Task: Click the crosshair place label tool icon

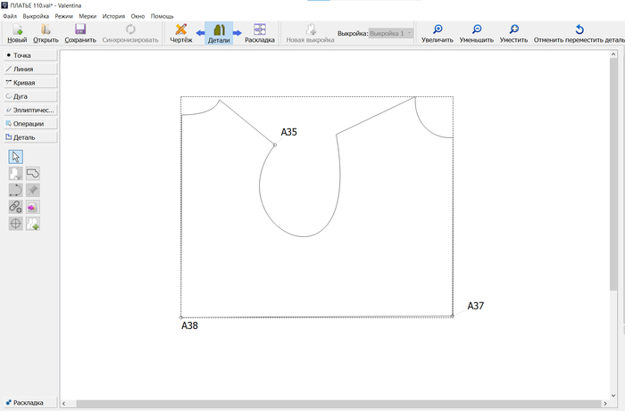Action: click(15, 224)
